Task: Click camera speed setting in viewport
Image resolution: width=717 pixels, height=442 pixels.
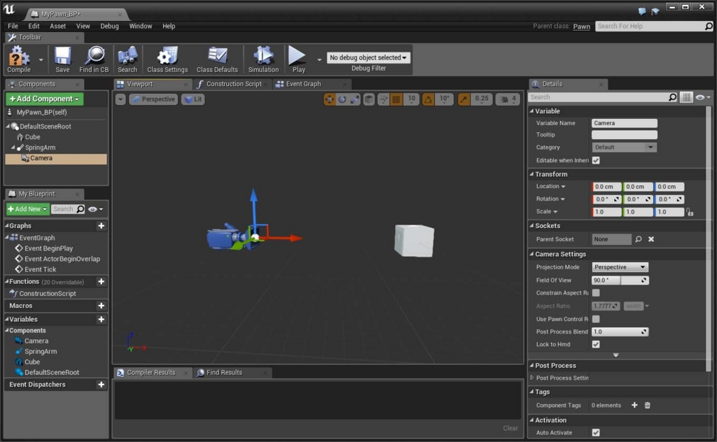Action: (508, 99)
